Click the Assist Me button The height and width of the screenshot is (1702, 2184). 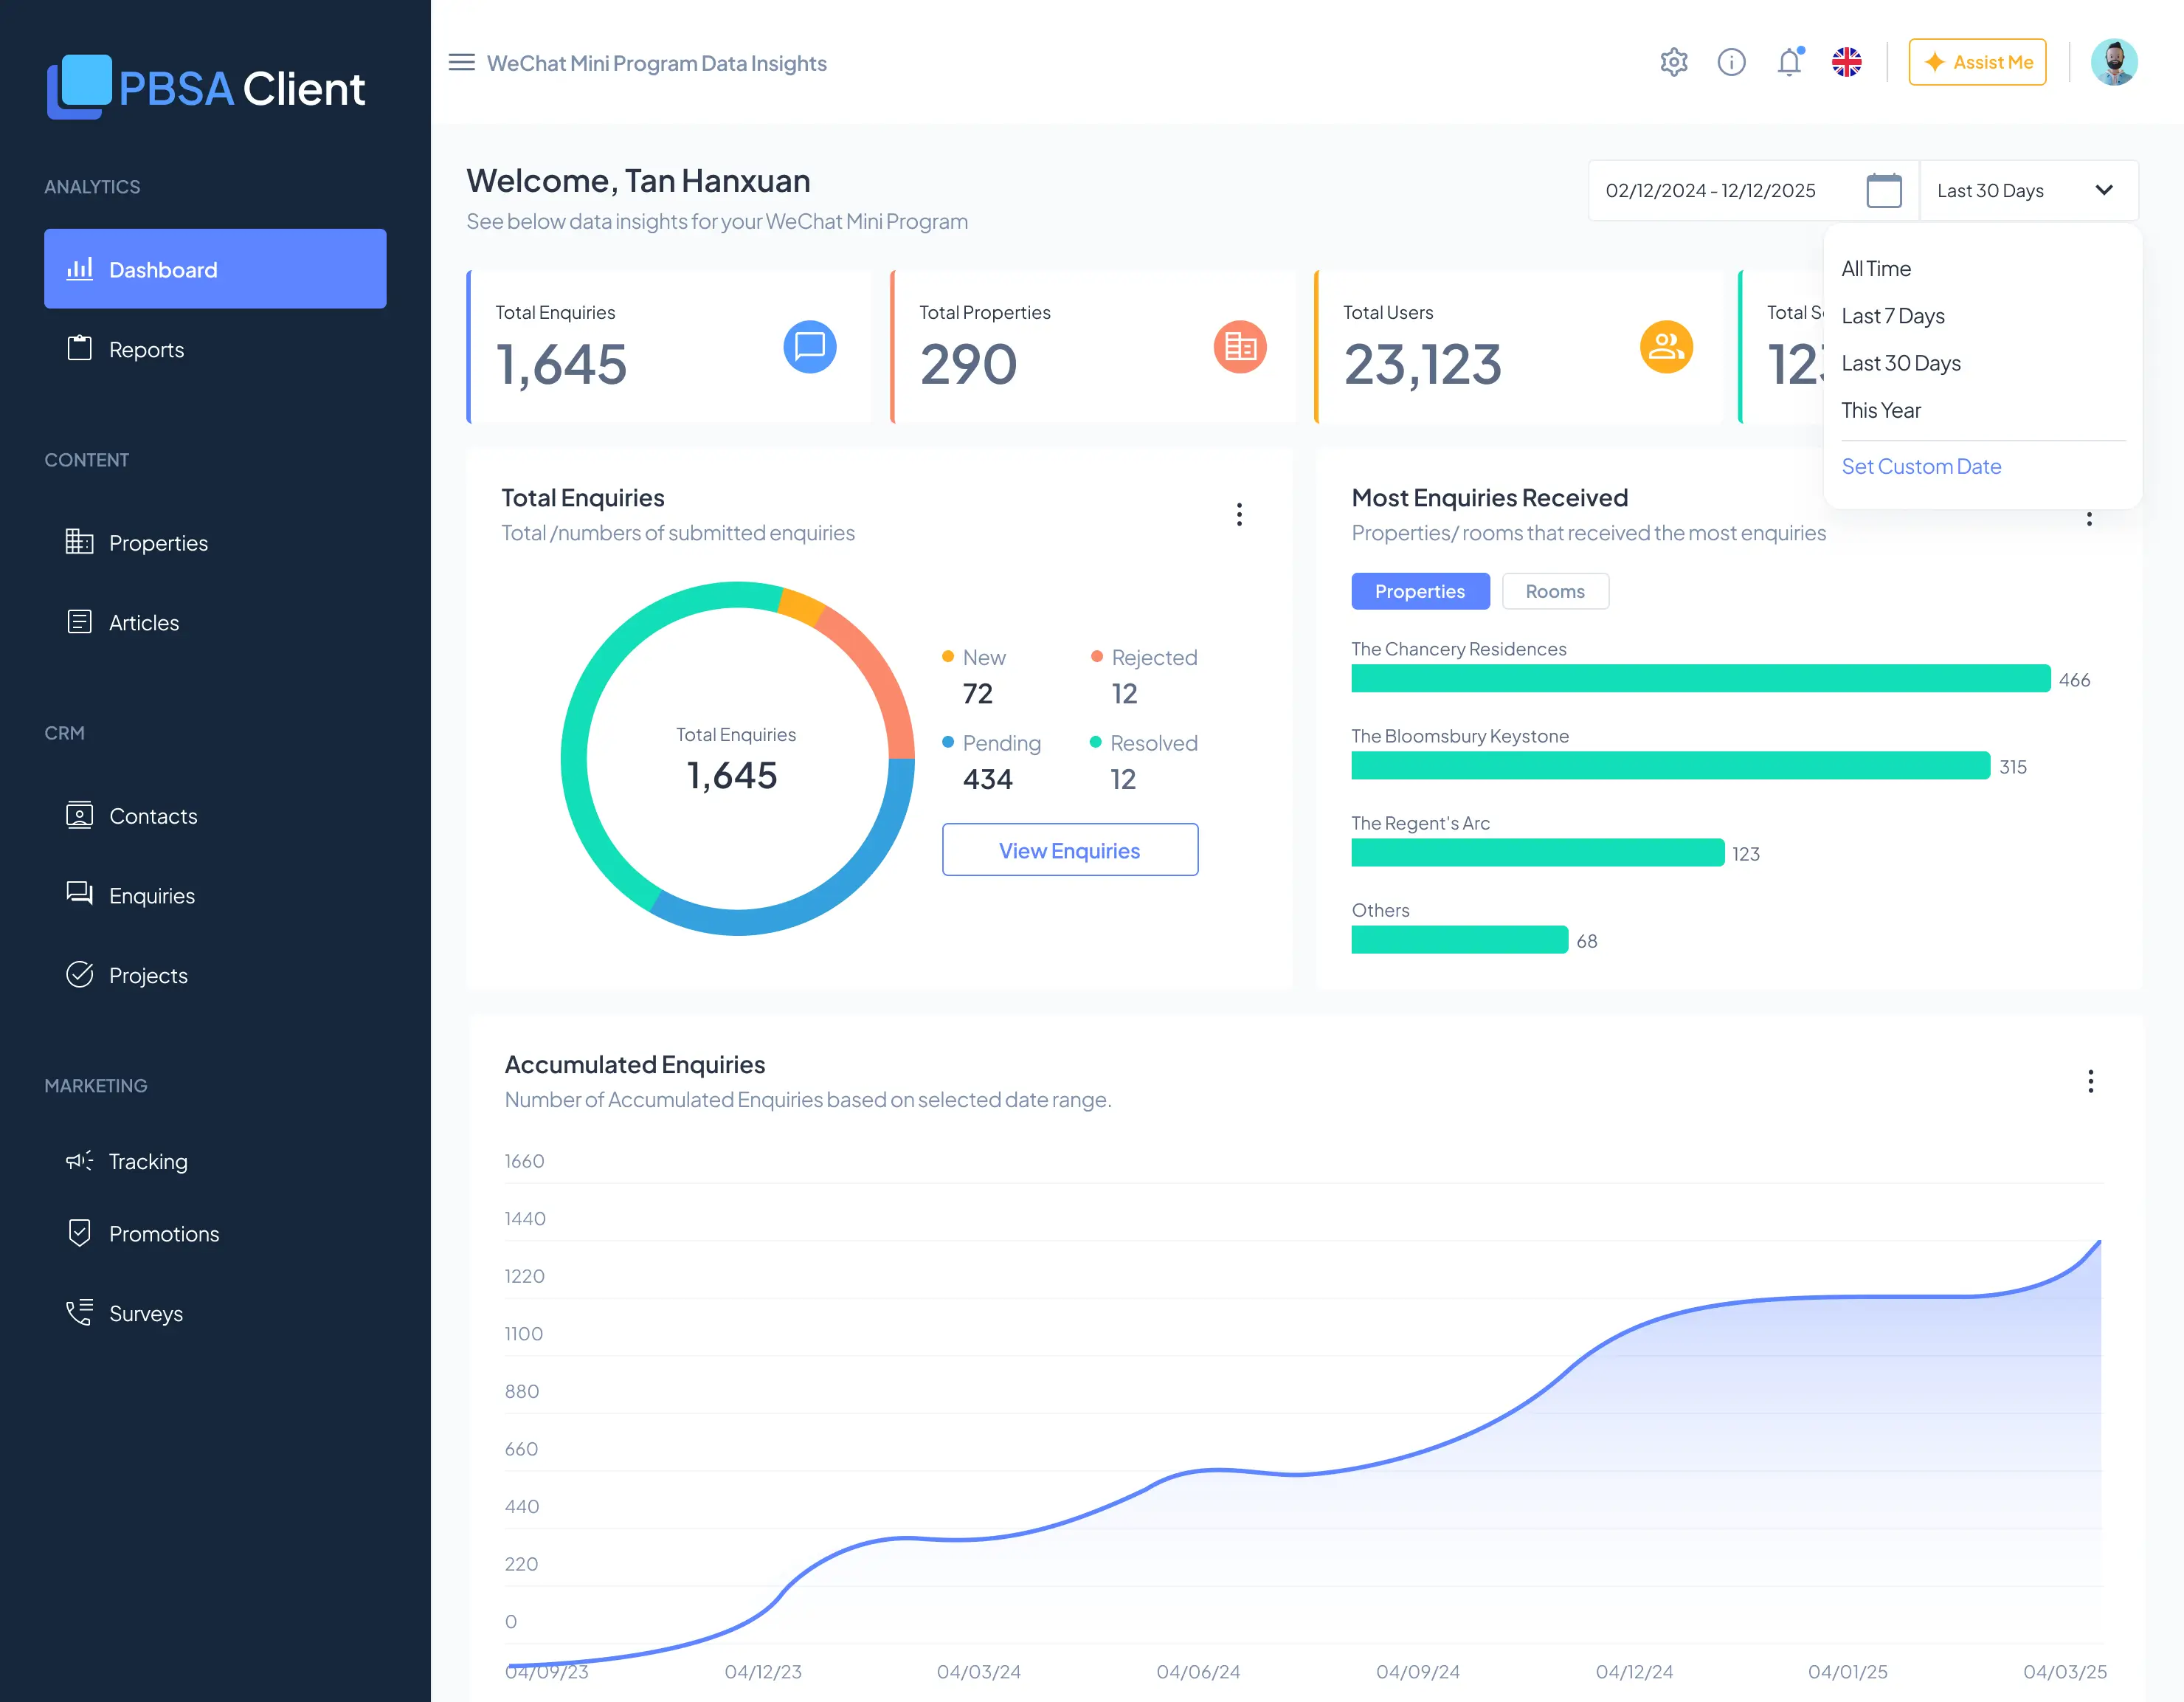coord(1977,62)
